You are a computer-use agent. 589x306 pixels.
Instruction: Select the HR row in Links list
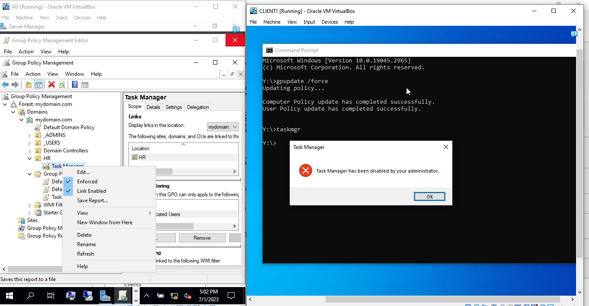tap(184, 158)
